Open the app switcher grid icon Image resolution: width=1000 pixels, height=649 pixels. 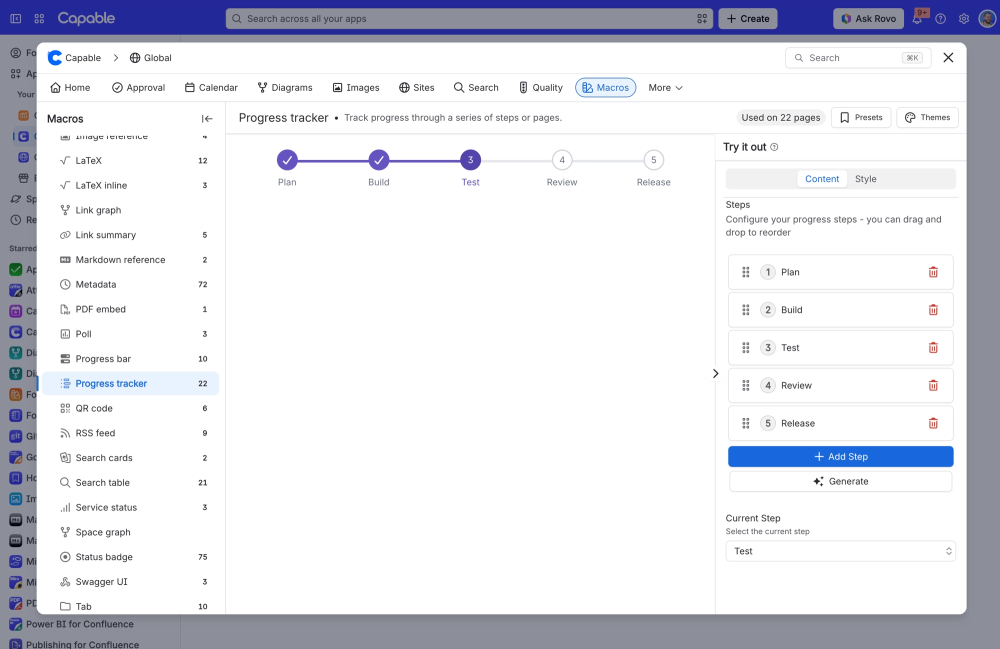coord(39,18)
